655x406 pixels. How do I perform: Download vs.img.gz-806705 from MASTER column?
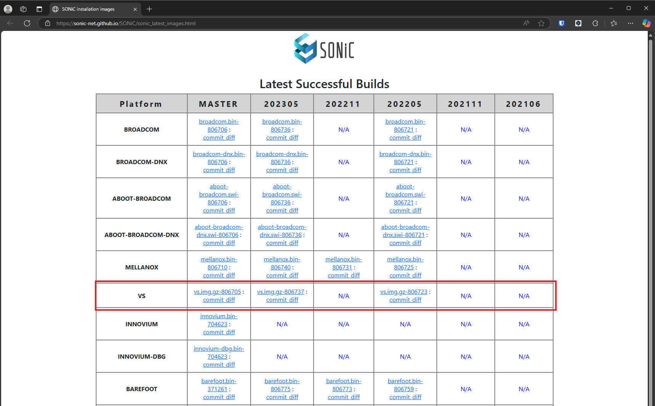[217, 292]
